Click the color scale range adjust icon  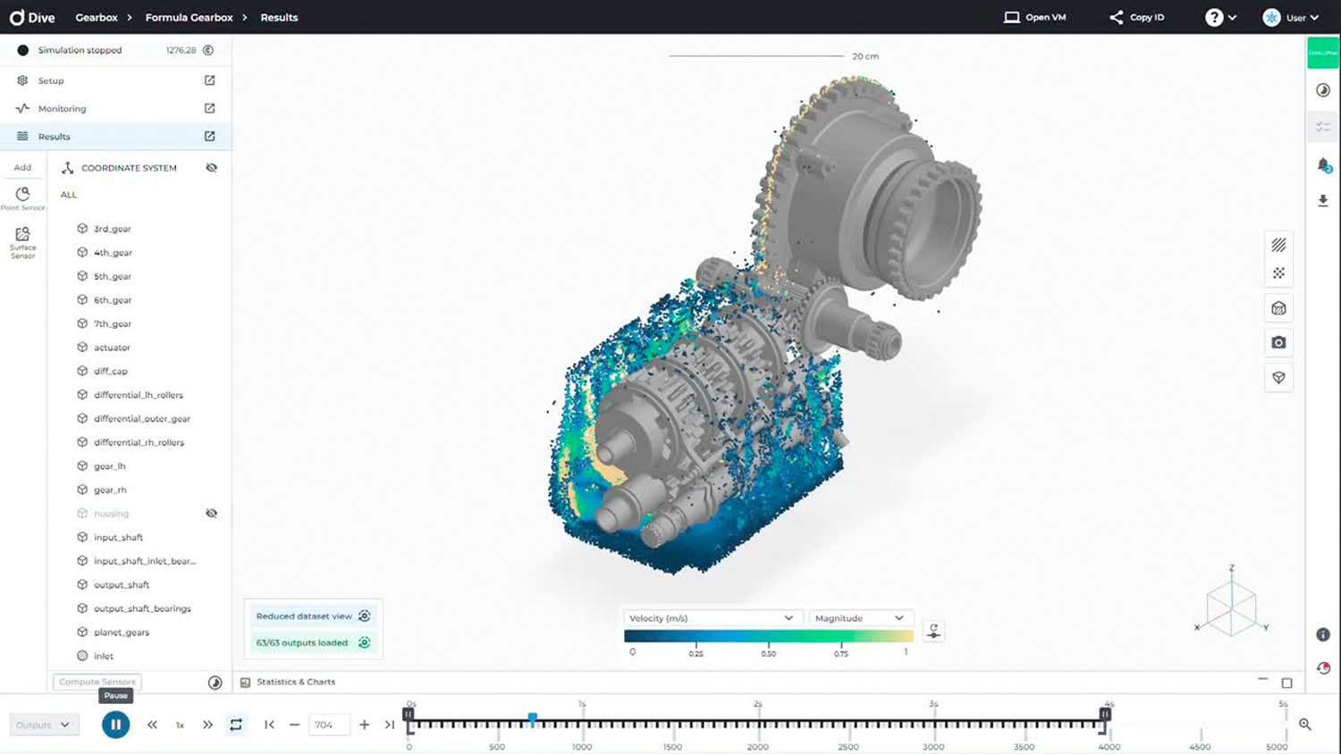[x=933, y=631]
